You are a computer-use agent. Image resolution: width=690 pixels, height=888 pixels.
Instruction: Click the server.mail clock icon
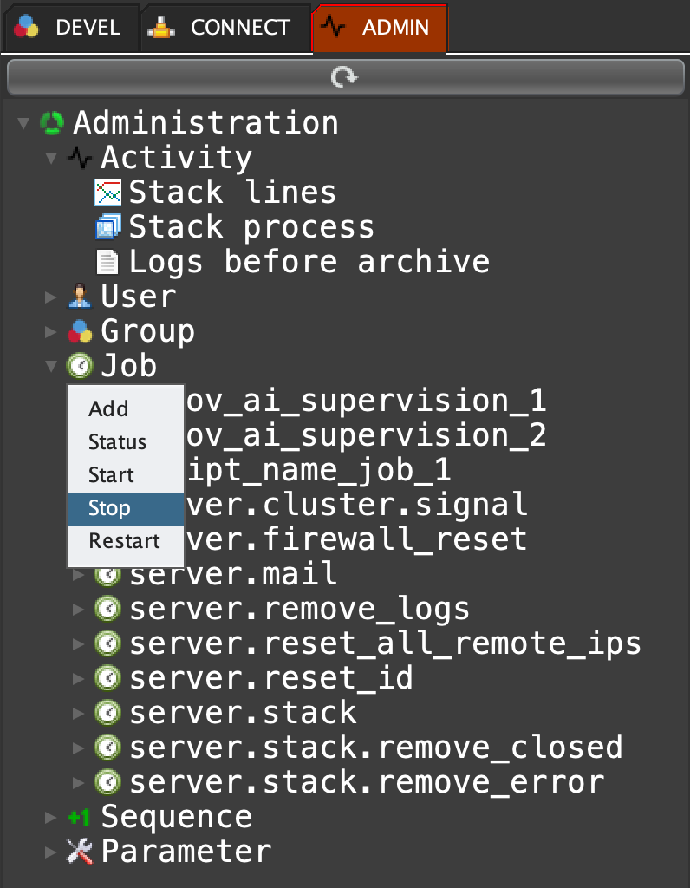pos(107,574)
